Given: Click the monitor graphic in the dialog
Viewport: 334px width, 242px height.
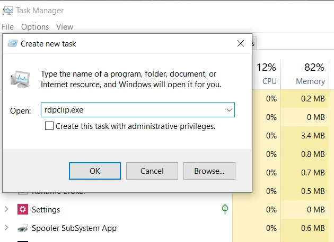Looking at the screenshot, I should (x=20, y=80).
